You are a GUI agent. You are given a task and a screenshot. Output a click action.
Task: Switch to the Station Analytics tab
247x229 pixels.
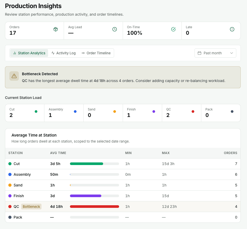click(29, 53)
